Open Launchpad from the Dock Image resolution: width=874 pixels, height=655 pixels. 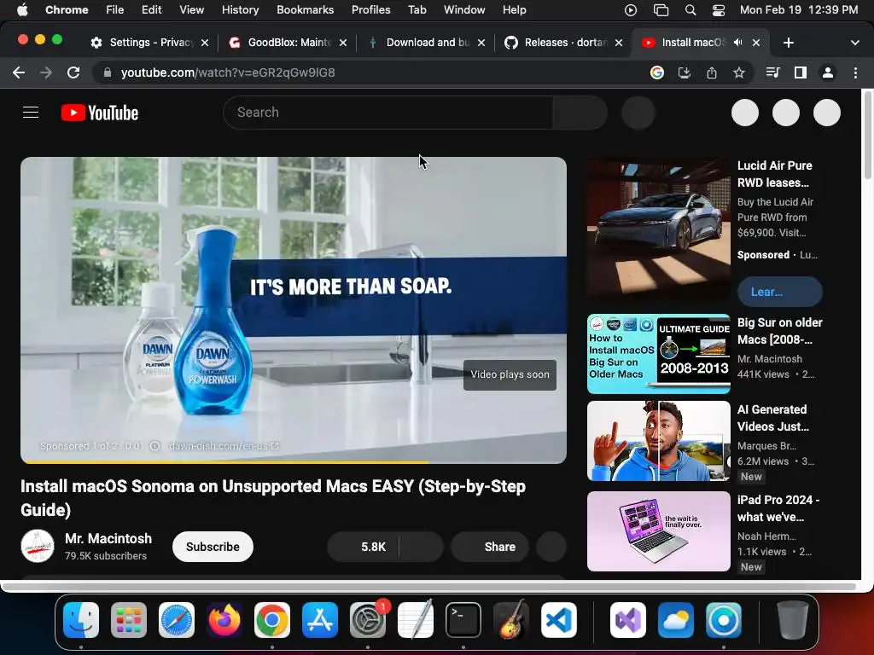click(129, 619)
